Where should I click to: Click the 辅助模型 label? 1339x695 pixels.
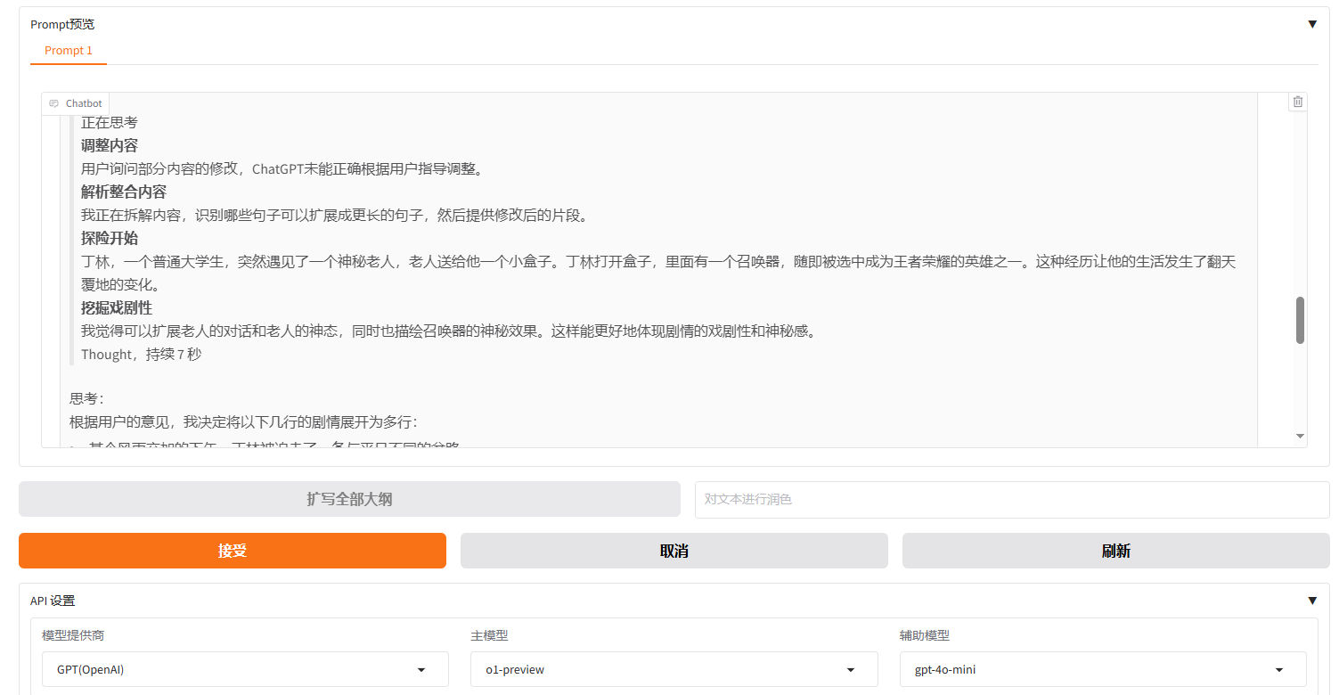(925, 635)
